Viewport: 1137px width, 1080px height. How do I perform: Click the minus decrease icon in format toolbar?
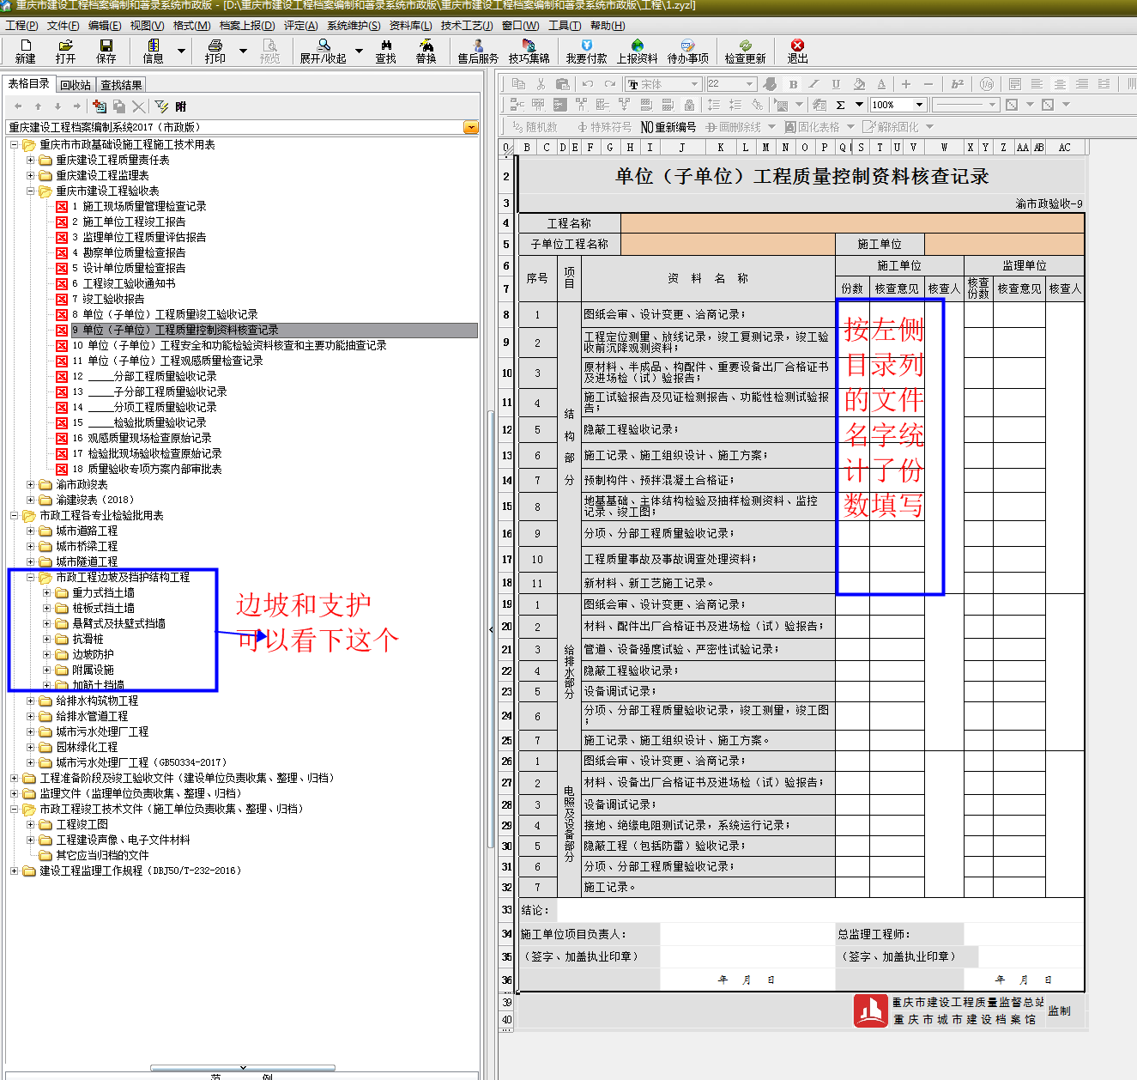[928, 83]
